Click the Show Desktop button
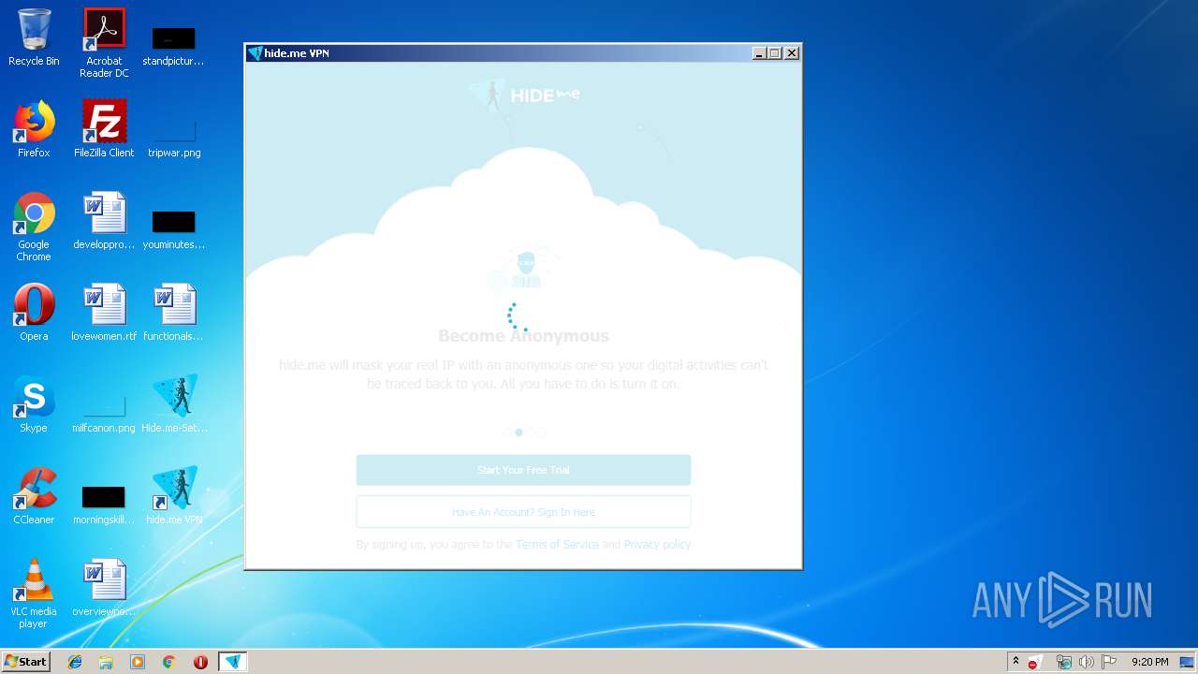The width and height of the screenshot is (1198, 674). click(1189, 662)
